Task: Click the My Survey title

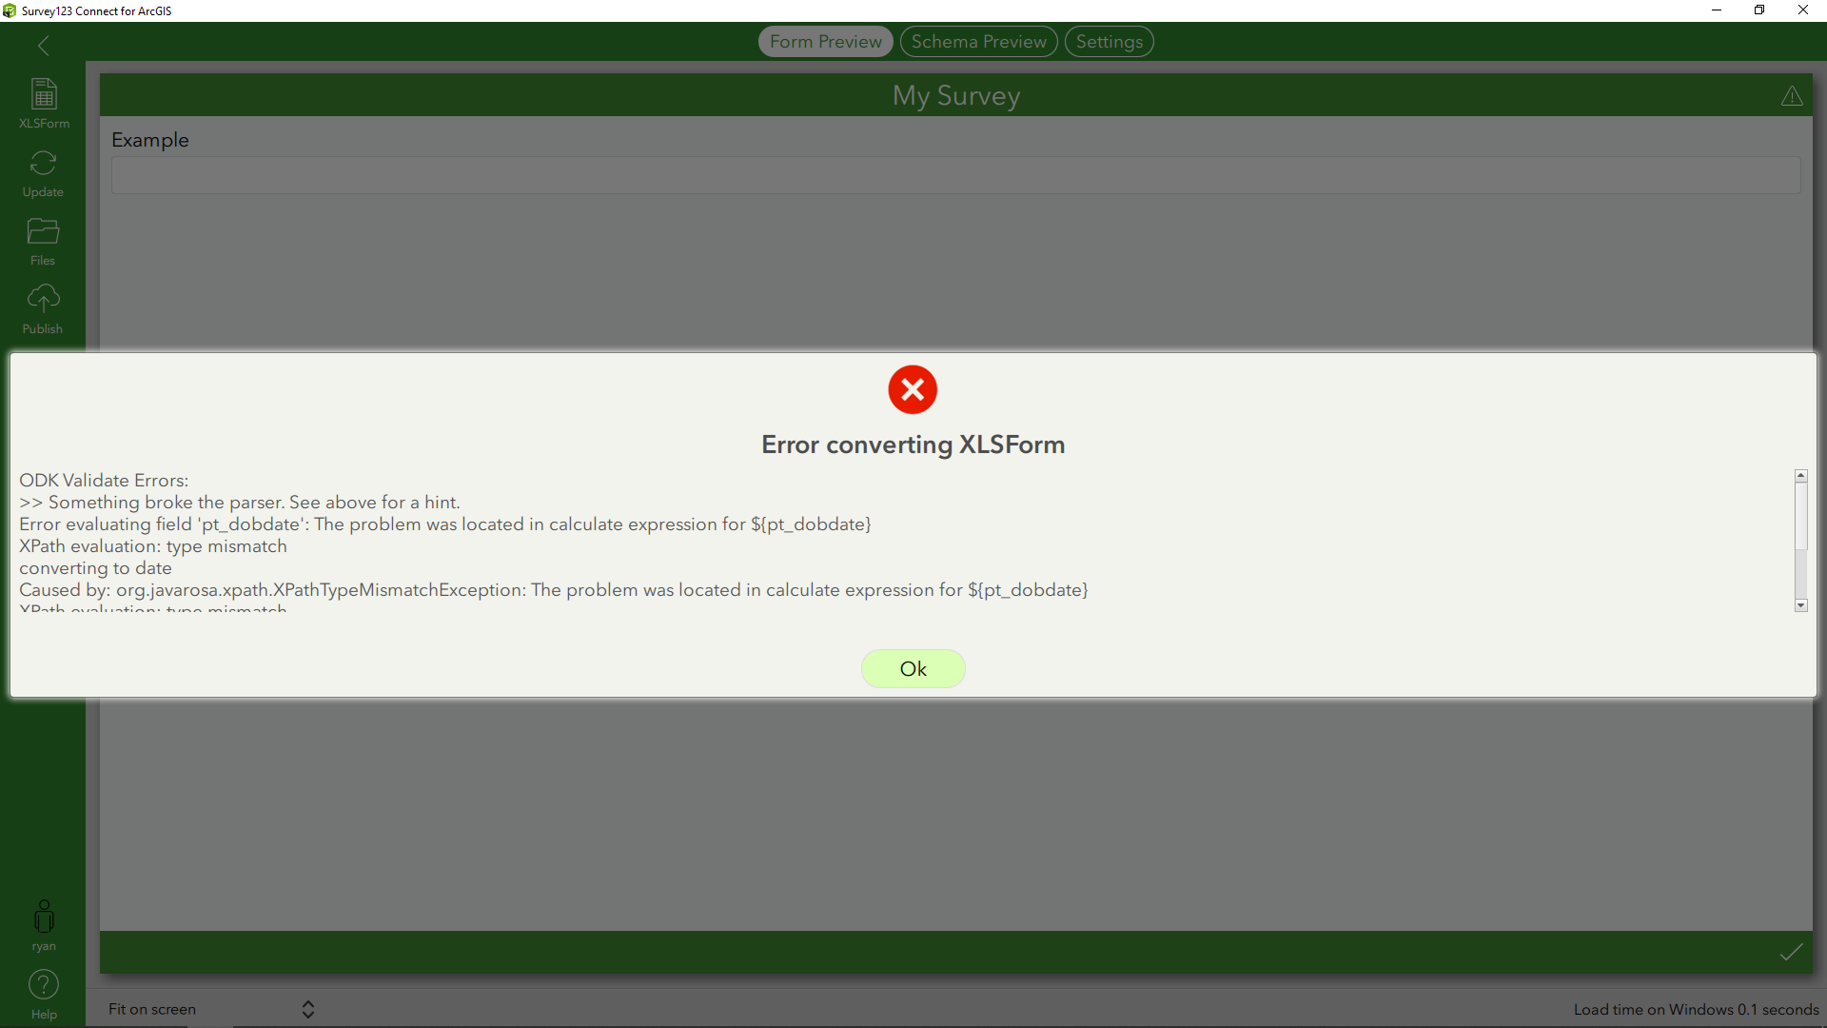Action: (x=955, y=95)
